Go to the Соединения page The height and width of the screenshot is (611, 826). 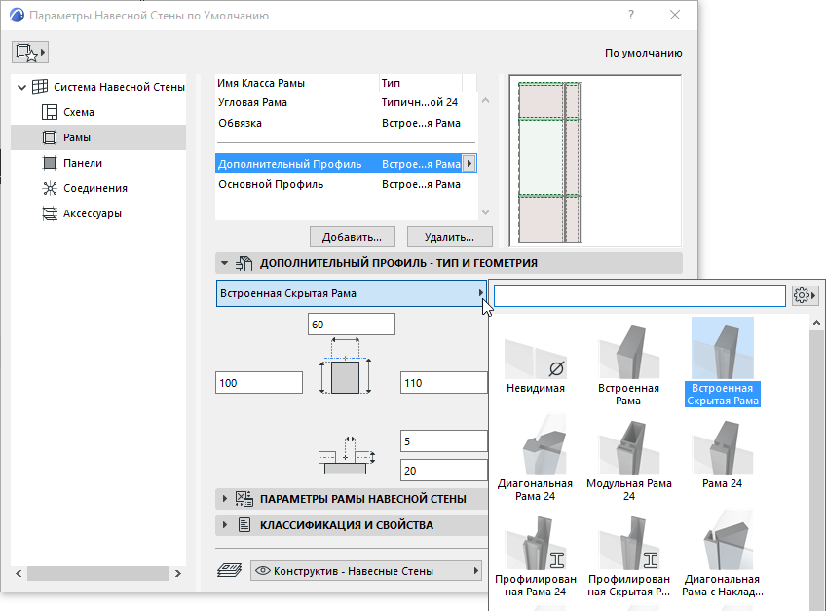[94, 188]
